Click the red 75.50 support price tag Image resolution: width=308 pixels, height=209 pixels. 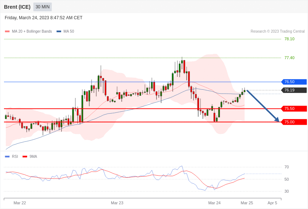point(294,108)
